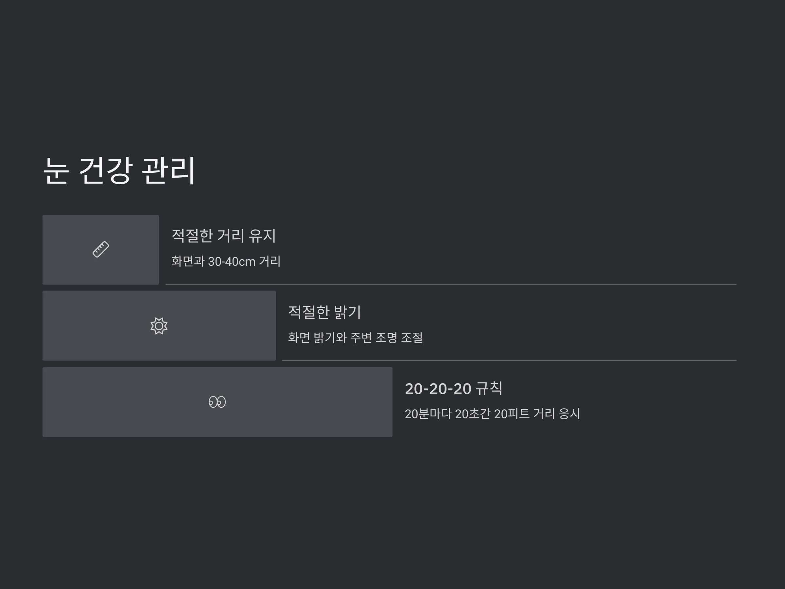
Task: Select the shortest gray bar beside 적절한 거리 유지
Action: click(x=101, y=250)
